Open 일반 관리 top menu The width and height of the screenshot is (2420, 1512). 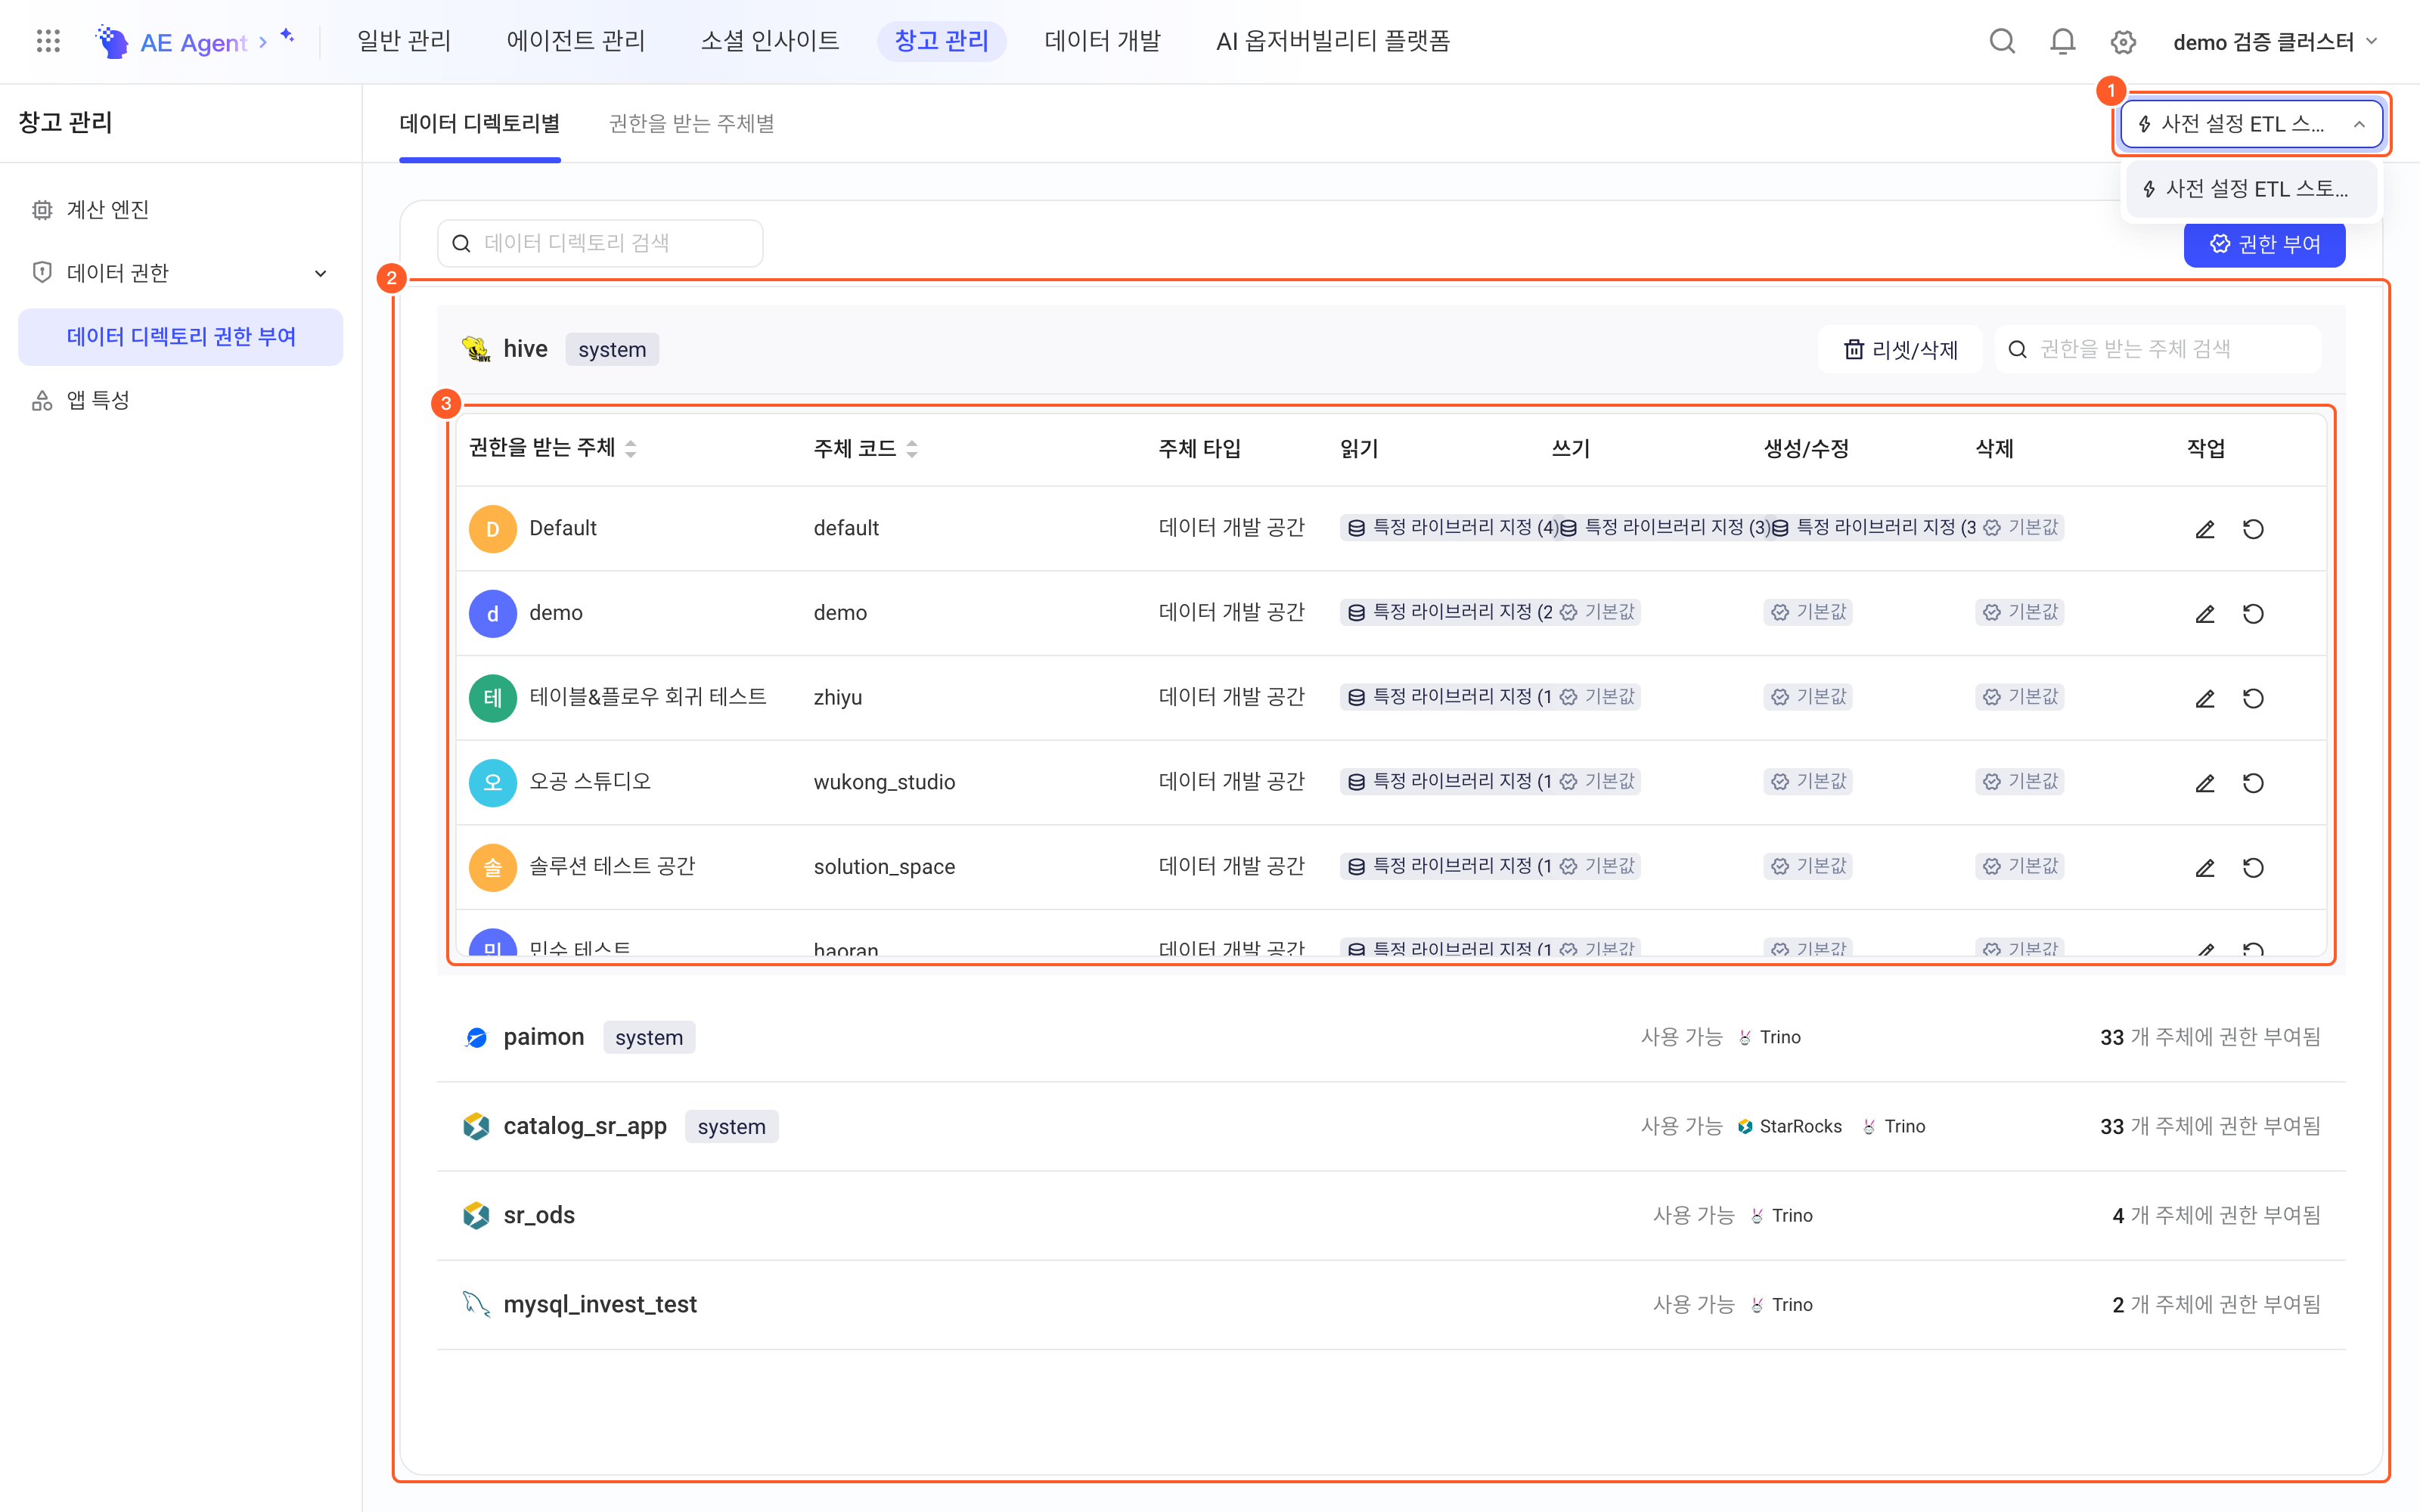click(404, 41)
